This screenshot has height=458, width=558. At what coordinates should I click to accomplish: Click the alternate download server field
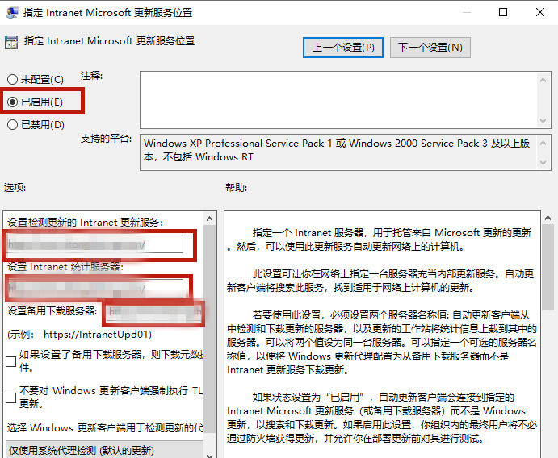(154, 312)
